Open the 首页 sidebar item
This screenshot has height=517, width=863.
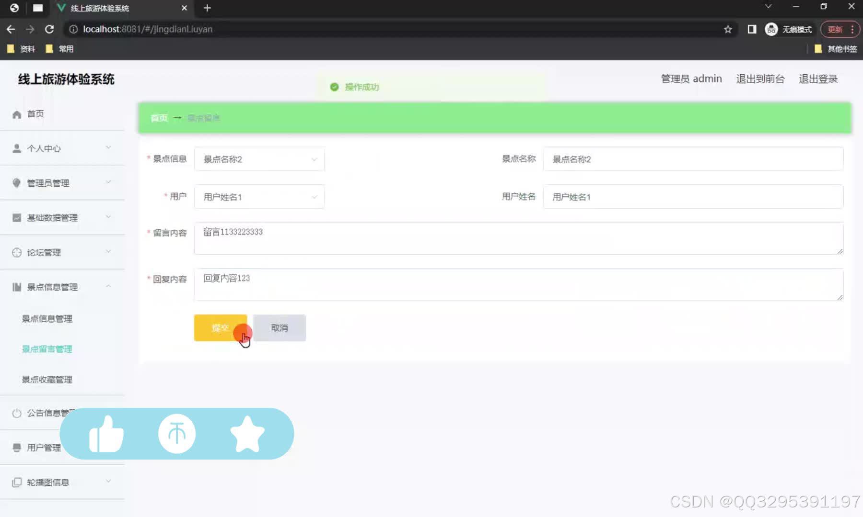62,114
